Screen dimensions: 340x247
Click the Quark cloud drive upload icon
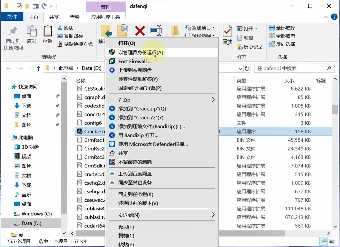tap(112, 70)
